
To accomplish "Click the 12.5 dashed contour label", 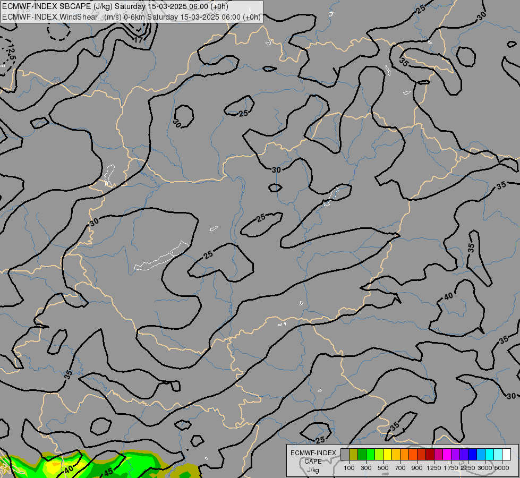I will pos(11,52).
